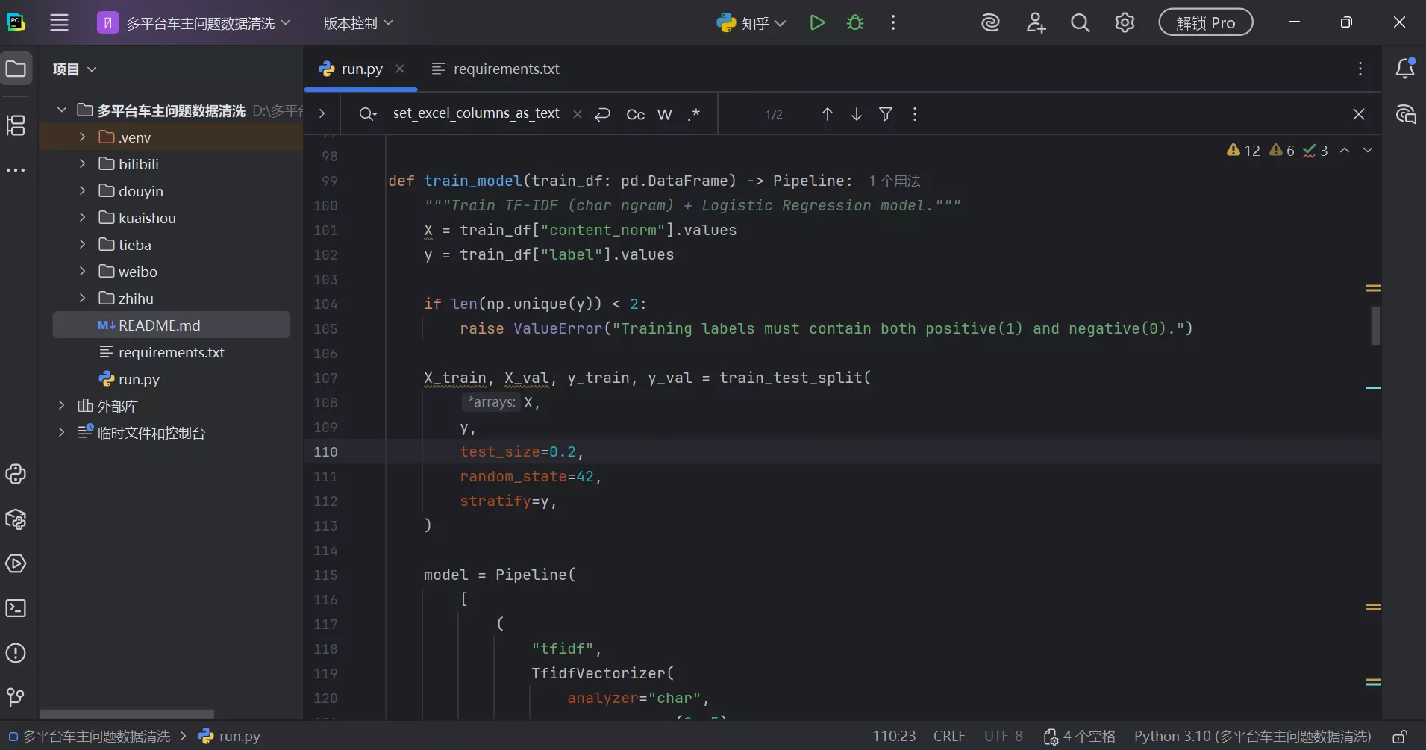The height and width of the screenshot is (750, 1426).
Task: Open the Structure tool window
Action: 16,125
